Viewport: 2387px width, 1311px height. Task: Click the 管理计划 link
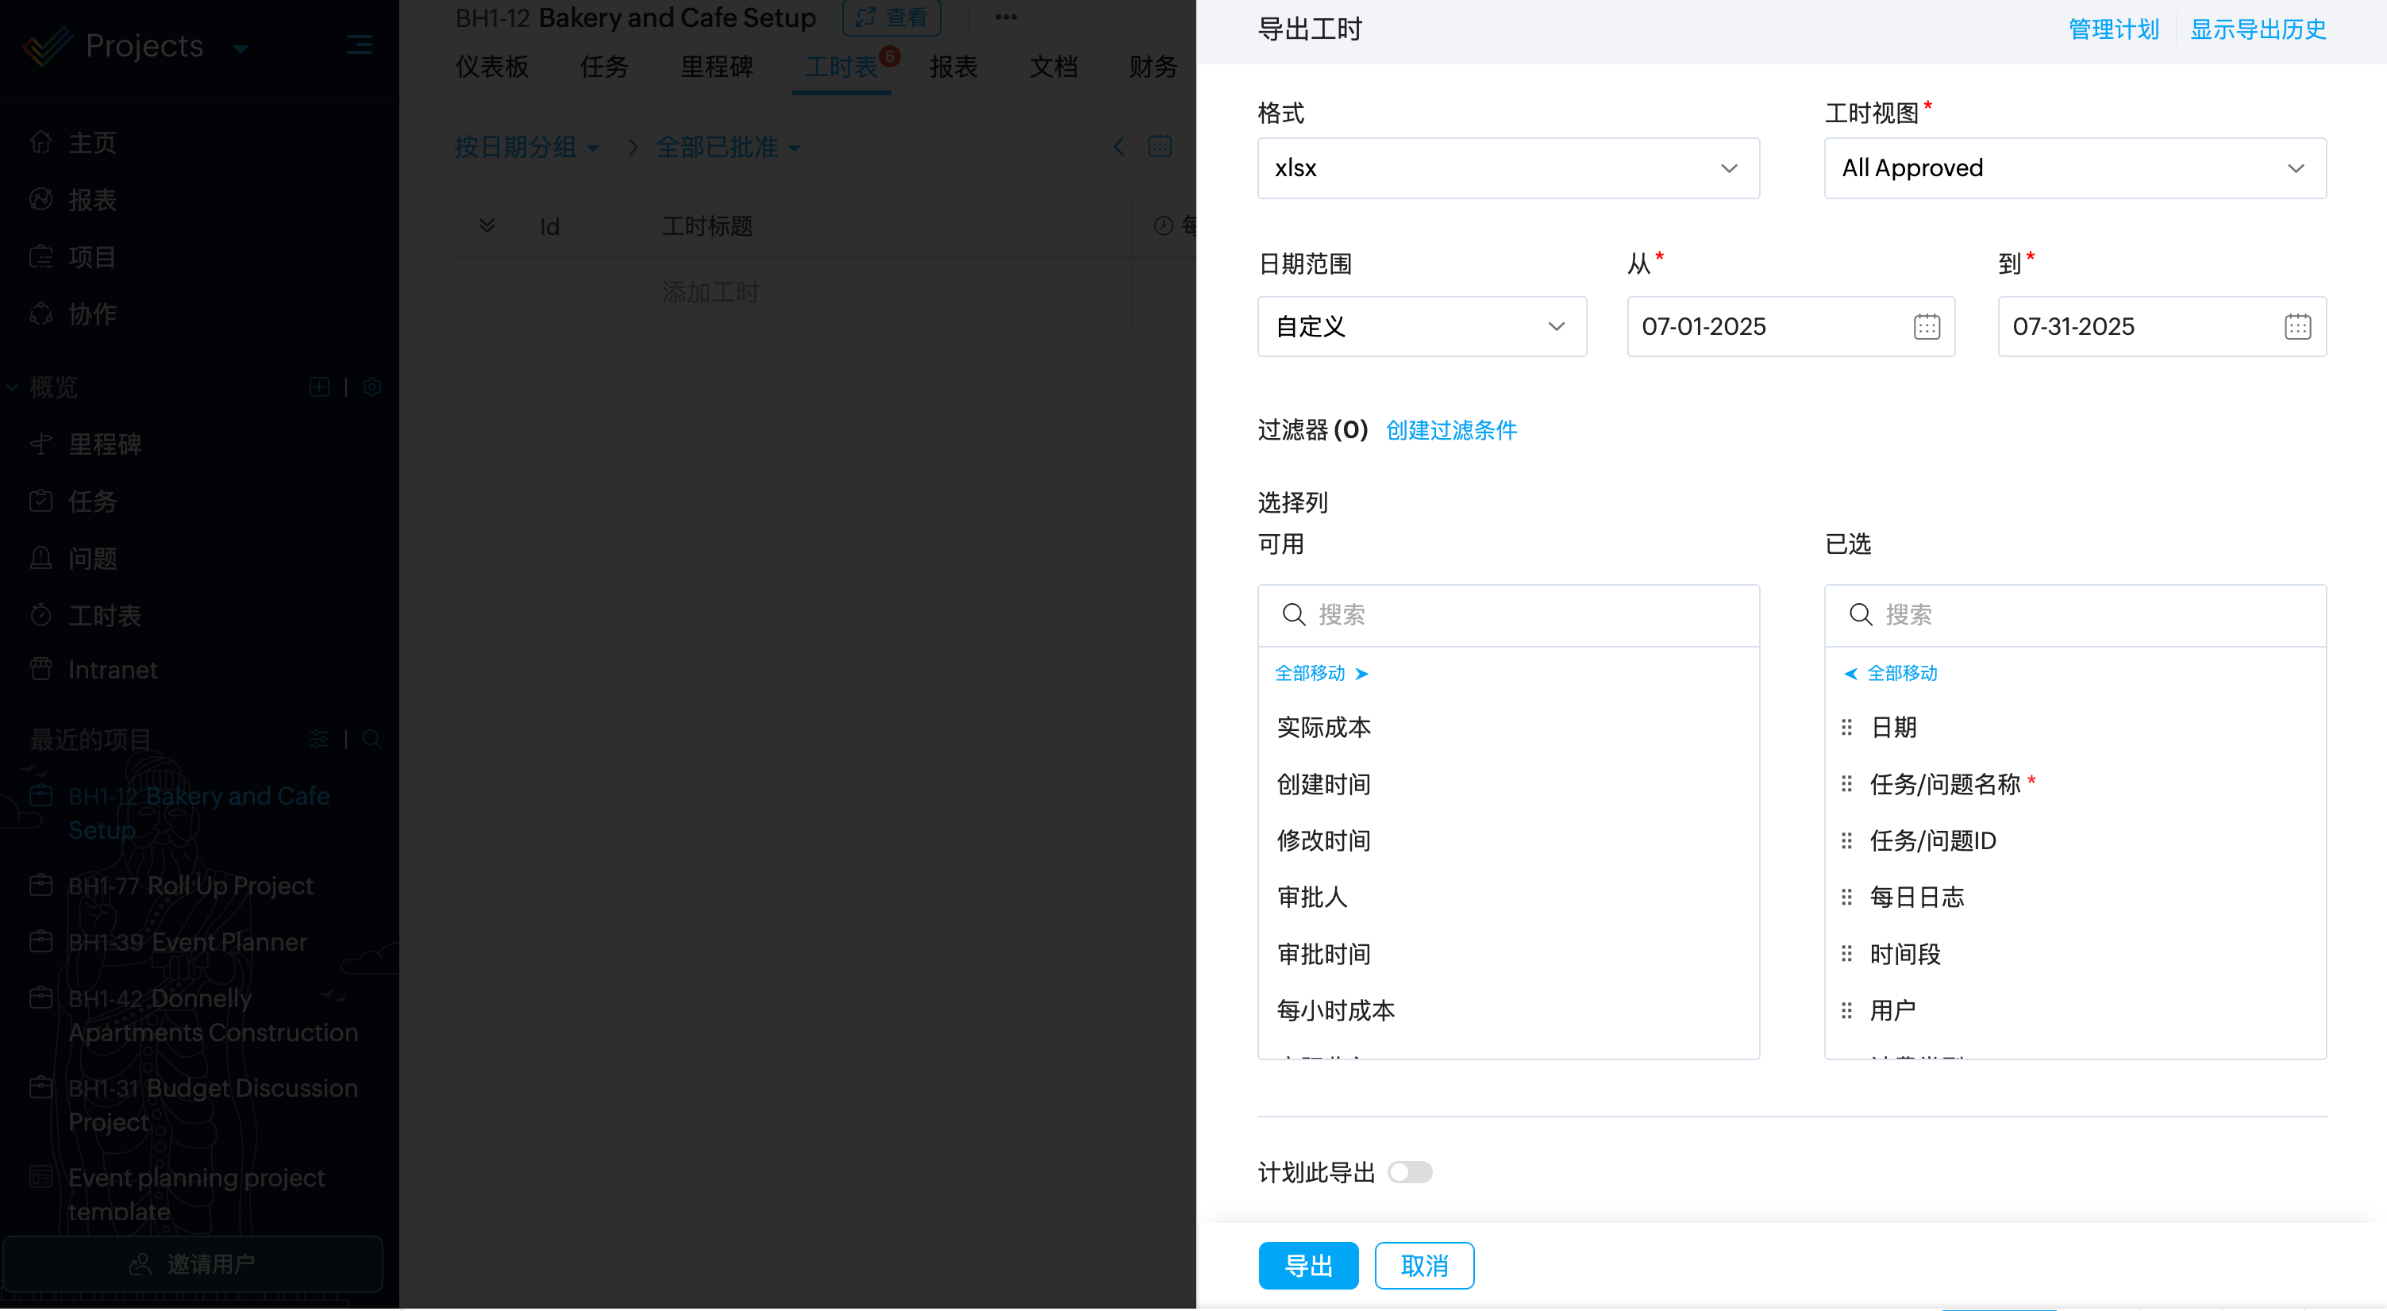click(2114, 29)
